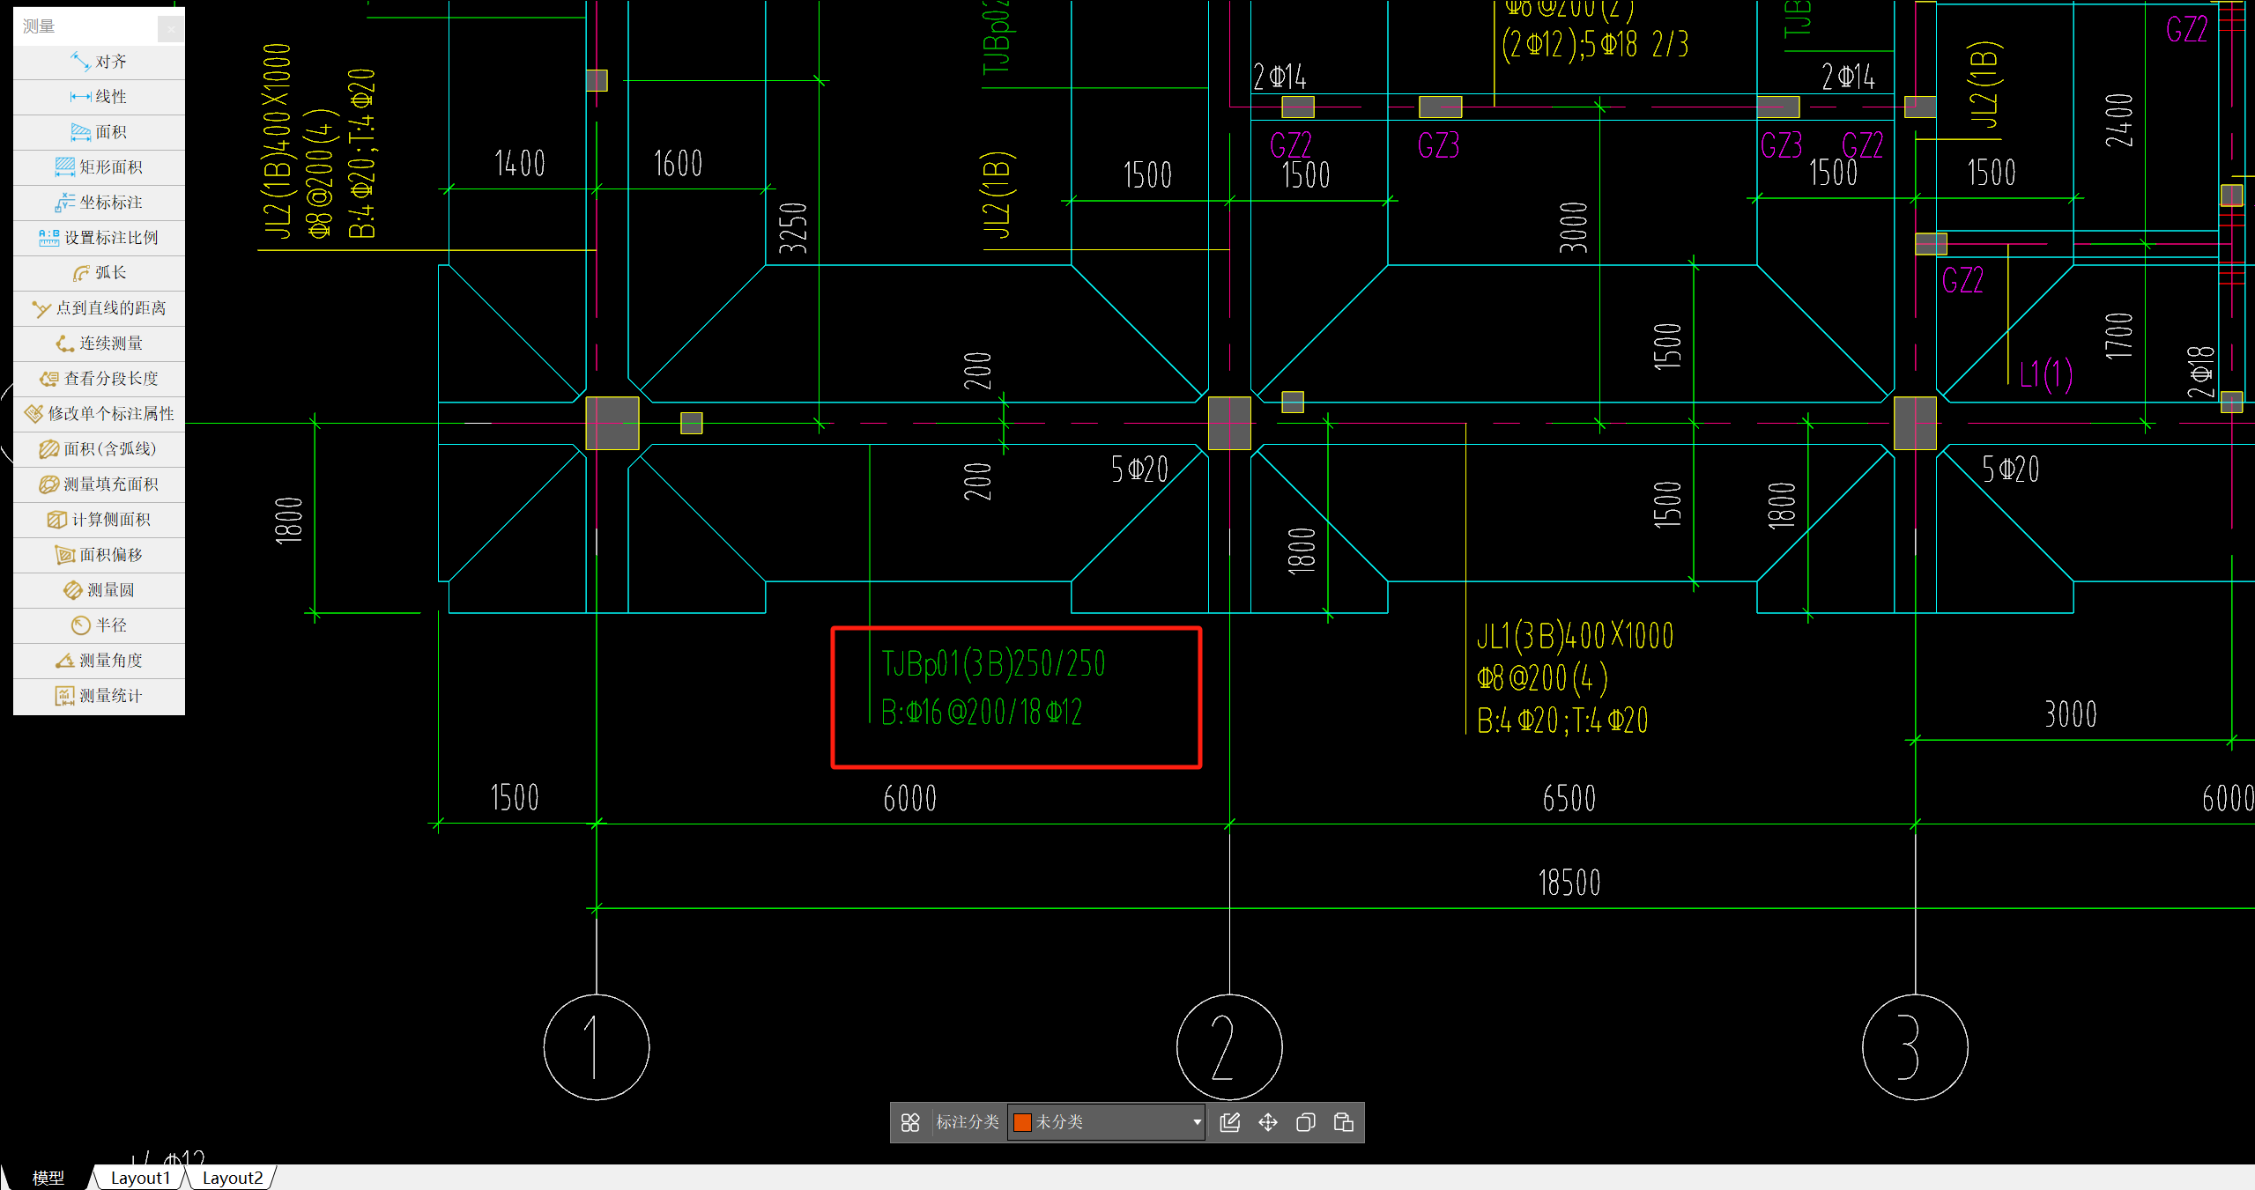Click the 标注分类 label in bottom toolbar
2255x1190 pixels.
click(968, 1122)
